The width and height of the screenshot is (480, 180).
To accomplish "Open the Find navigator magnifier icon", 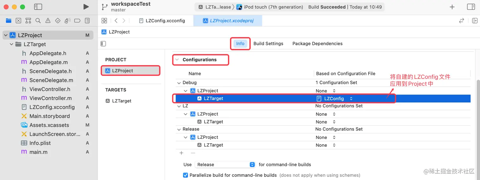I will tap(38, 21).
